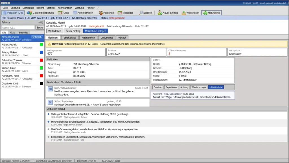Click the Drucken button

[158, 87]
